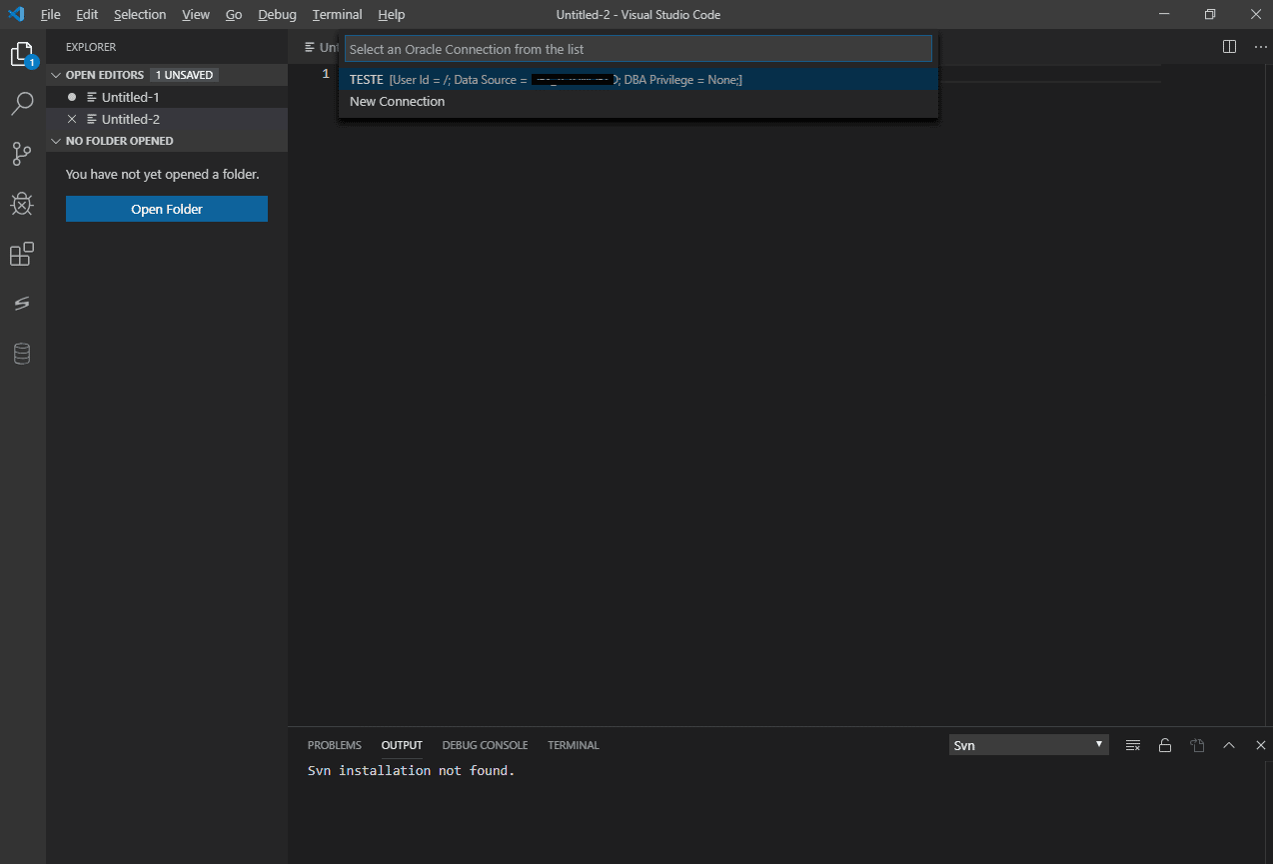1273x864 pixels.
Task: Collapse the OPEN EDITORS section
Action: tap(56, 74)
